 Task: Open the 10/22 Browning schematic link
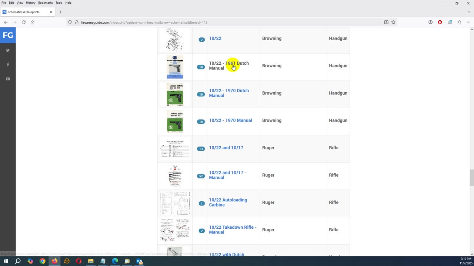click(215, 38)
